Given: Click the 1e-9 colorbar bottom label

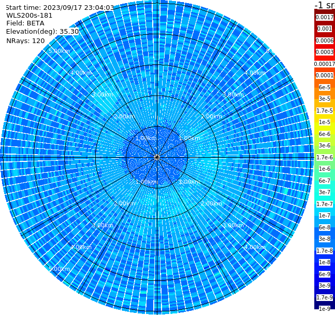Looking at the screenshot, I should [325, 309].
